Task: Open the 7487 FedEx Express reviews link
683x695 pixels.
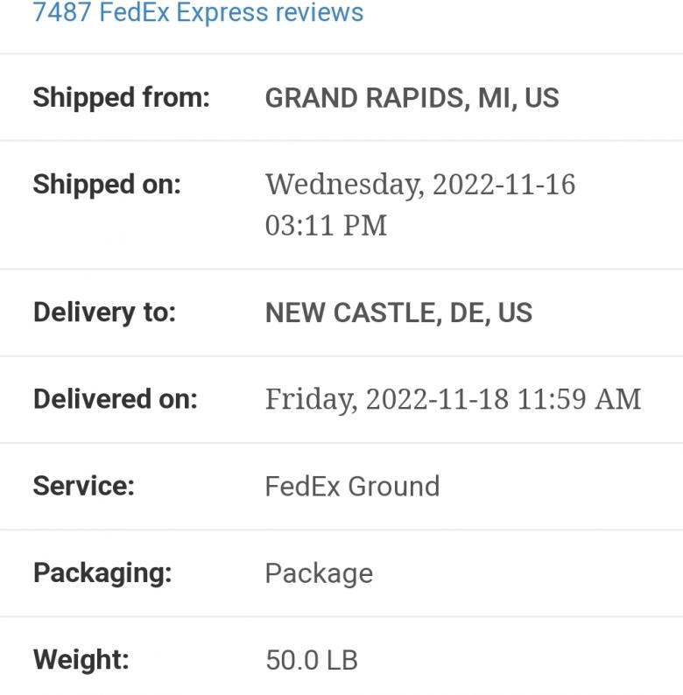Action: (198, 13)
